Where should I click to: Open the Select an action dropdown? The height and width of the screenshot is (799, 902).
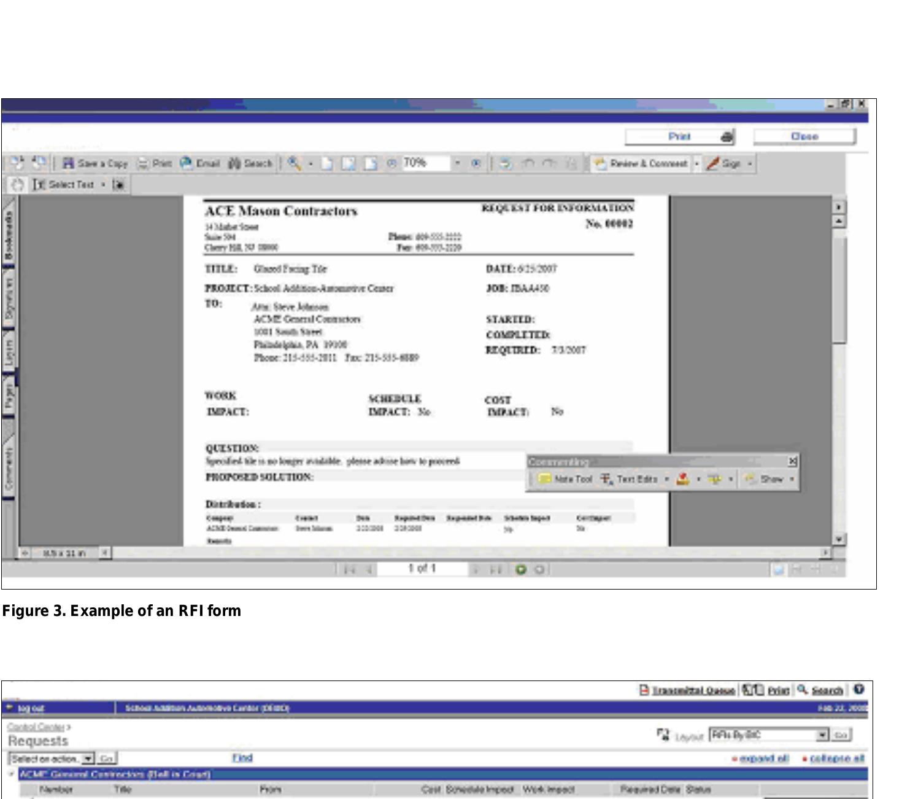pyautogui.click(x=53, y=758)
